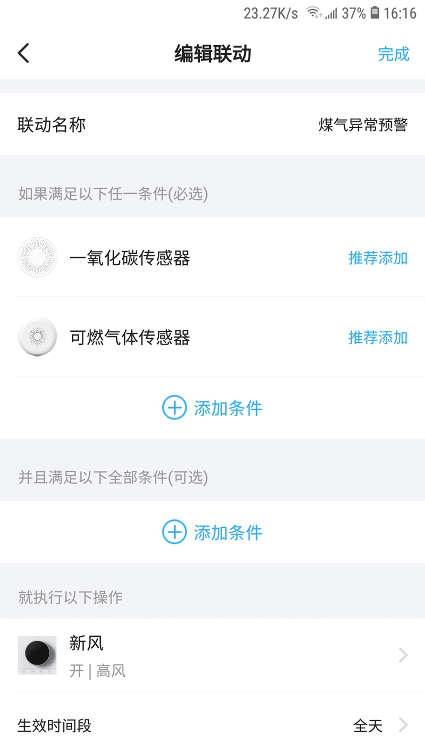Tap 添加条件 text under 可选 section
Image resolution: width=425 pixels, height=756 pixels.
[228, 532]
